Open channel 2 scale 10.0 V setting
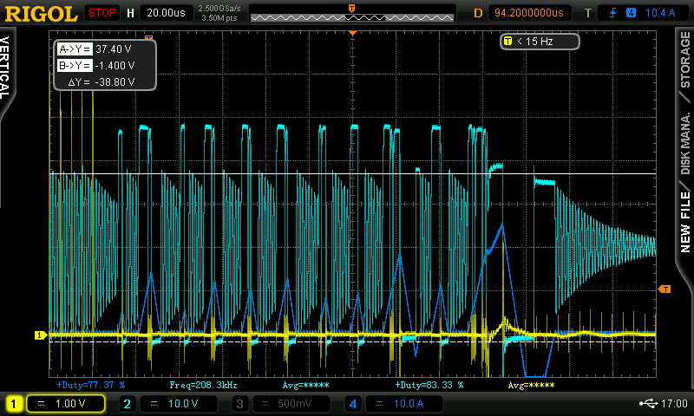The image size is (694, 416). [179, 403]
